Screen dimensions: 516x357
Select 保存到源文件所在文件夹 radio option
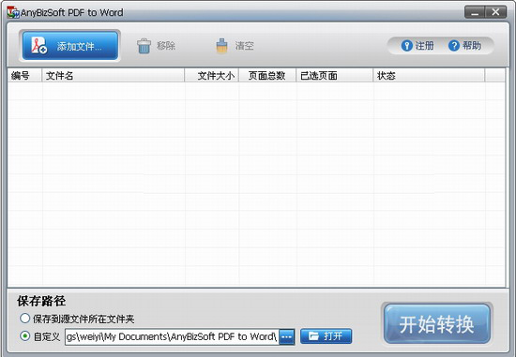click(x=24, y=319)
